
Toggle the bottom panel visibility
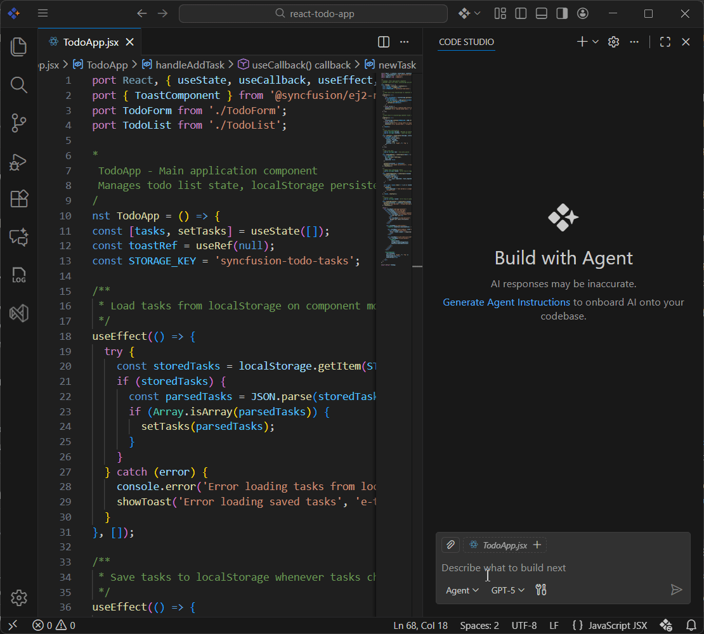pyautogui.click(x=541, y=13)
